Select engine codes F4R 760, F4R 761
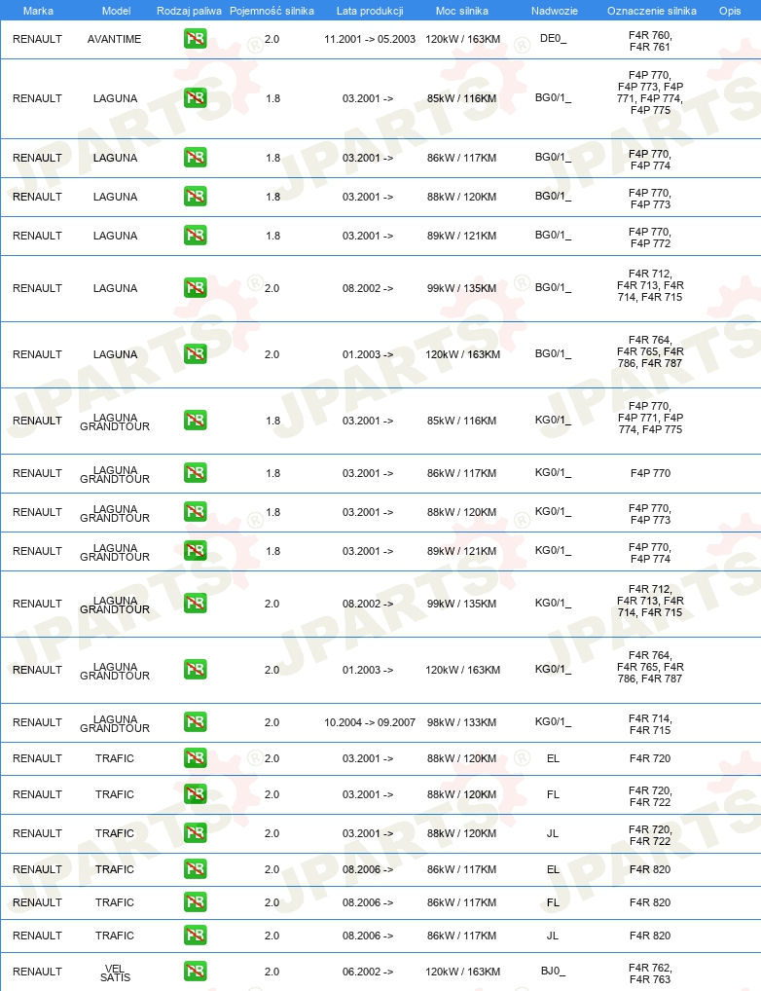The height and width of the screenshot is (991, 761). point(650,41)
